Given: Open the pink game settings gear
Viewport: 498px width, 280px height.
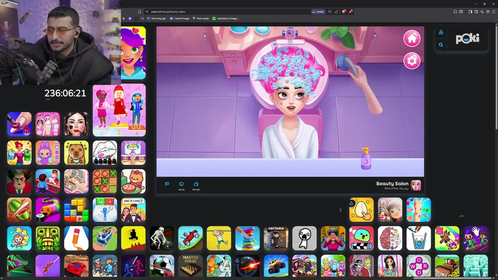Looking at the screenshot, I should tap(412, 61).
